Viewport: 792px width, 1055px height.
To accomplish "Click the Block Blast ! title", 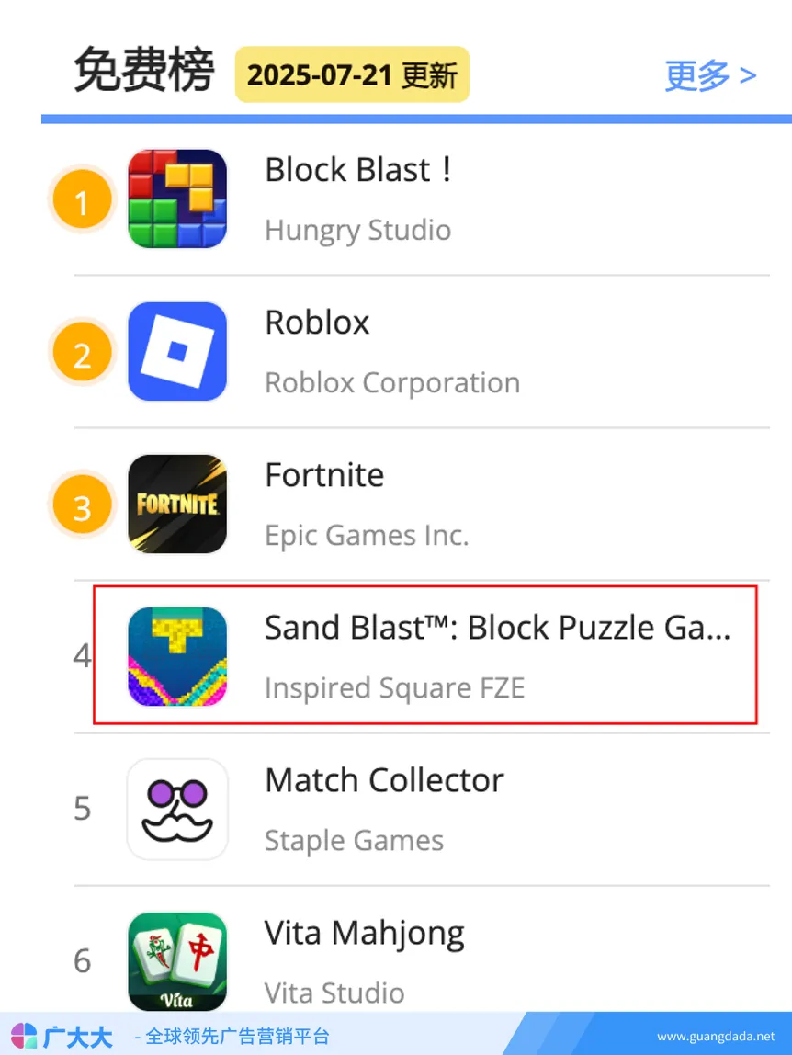I will click(x=357, y=169).
